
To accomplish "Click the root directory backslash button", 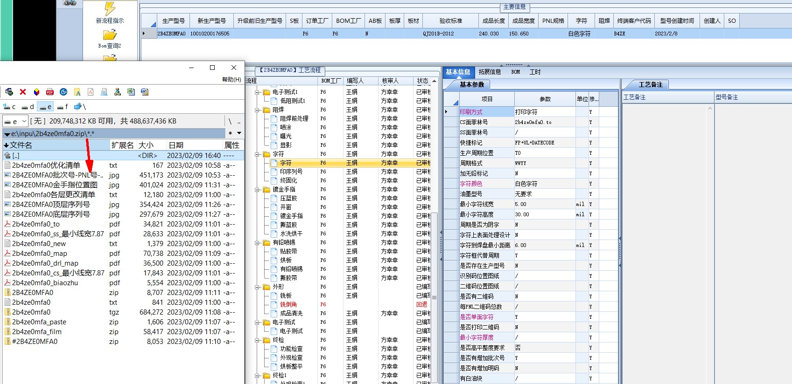I will point(230,121).
